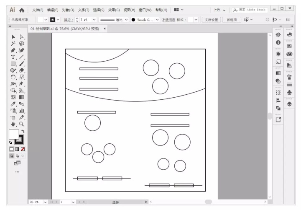
Task: Select the Mesh tool
Action: point(13,97)
